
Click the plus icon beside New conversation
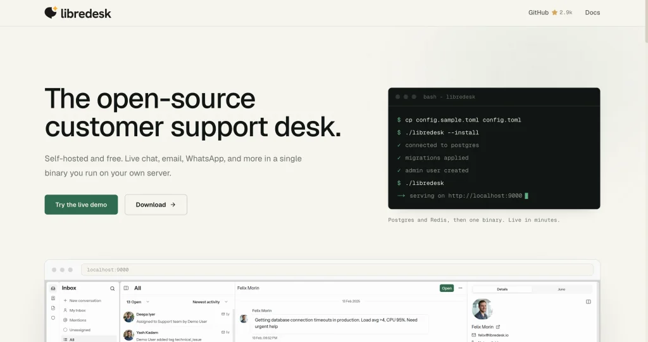tap(65, 301)
